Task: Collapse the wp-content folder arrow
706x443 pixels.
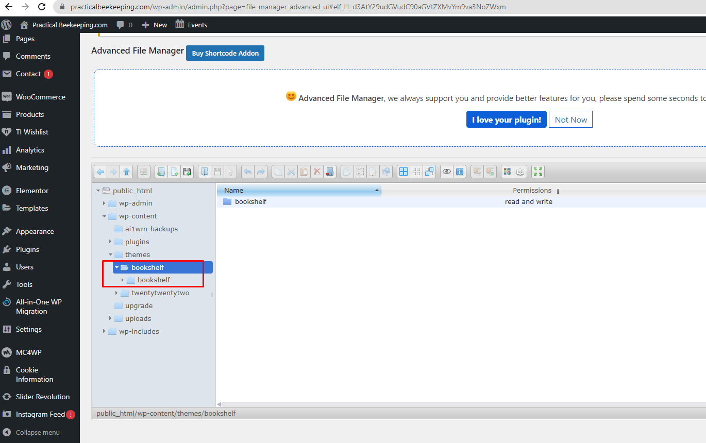Action: pos(104,216)
